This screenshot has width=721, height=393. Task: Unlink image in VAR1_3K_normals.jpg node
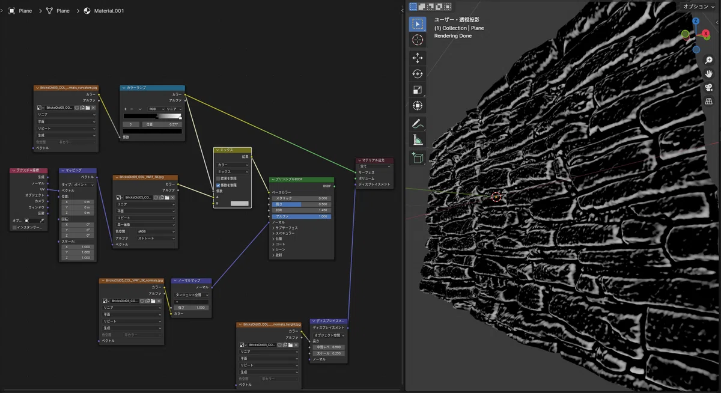tap(159, 300)
